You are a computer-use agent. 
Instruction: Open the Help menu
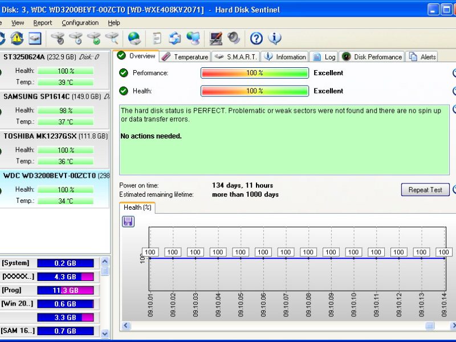tap(113, 23)
